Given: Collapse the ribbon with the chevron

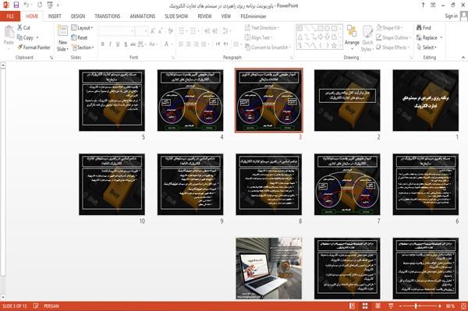Looking at the screenshot, I should pos(463,57).
